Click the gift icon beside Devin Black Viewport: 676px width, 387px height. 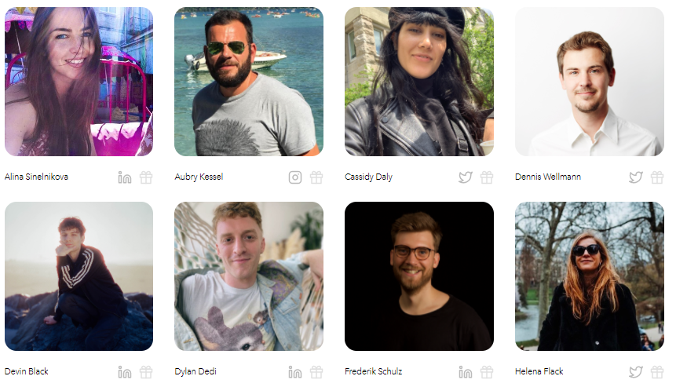coord(146,372)
